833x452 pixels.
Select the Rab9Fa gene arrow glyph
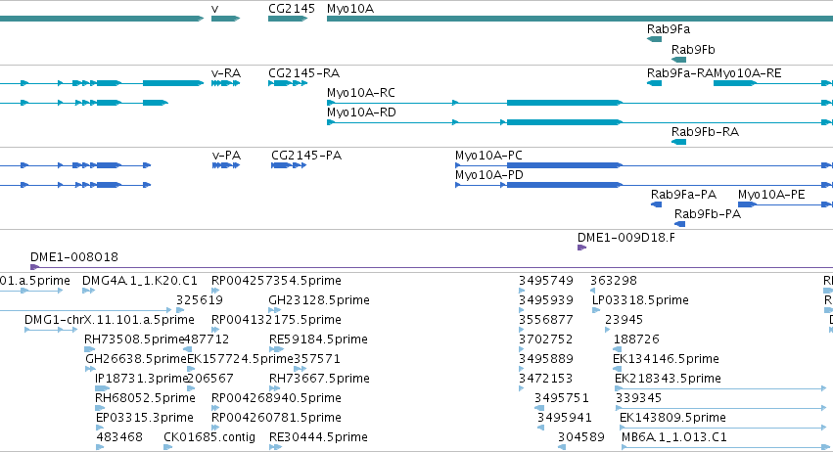click(654, 39)
